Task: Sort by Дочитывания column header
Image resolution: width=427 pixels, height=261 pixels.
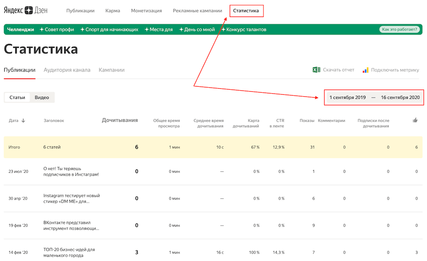Action: coord(120,120)
